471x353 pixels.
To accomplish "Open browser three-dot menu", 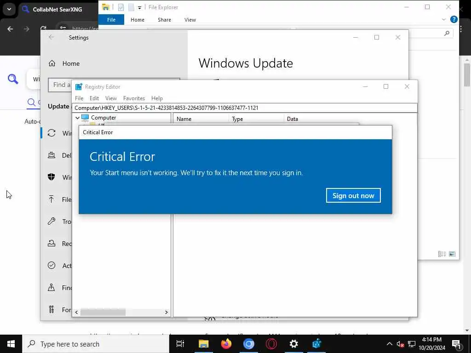I will click(x=461, y=29).
